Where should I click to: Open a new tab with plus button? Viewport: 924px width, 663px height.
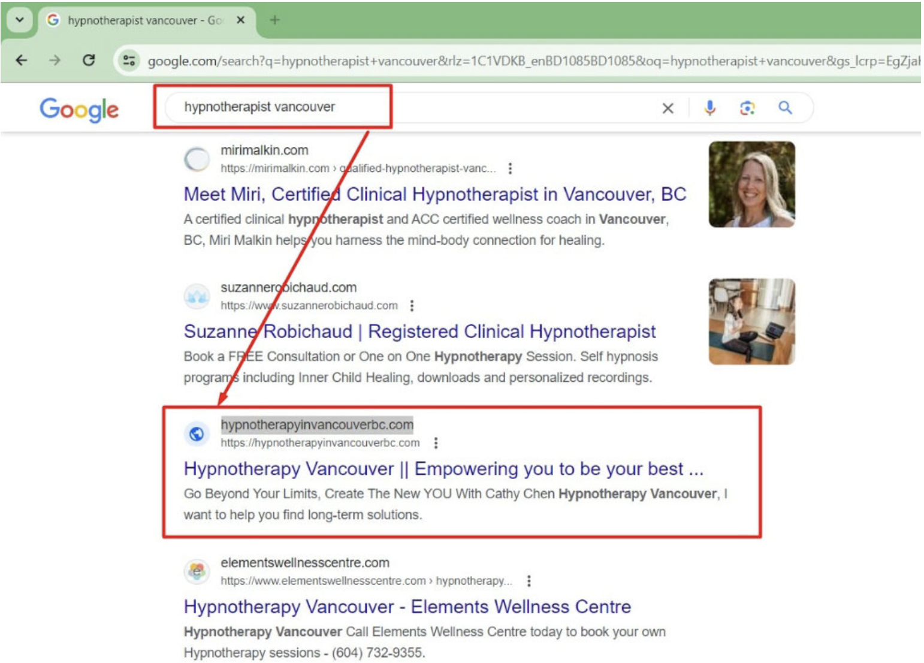click(x=274, y=20)
